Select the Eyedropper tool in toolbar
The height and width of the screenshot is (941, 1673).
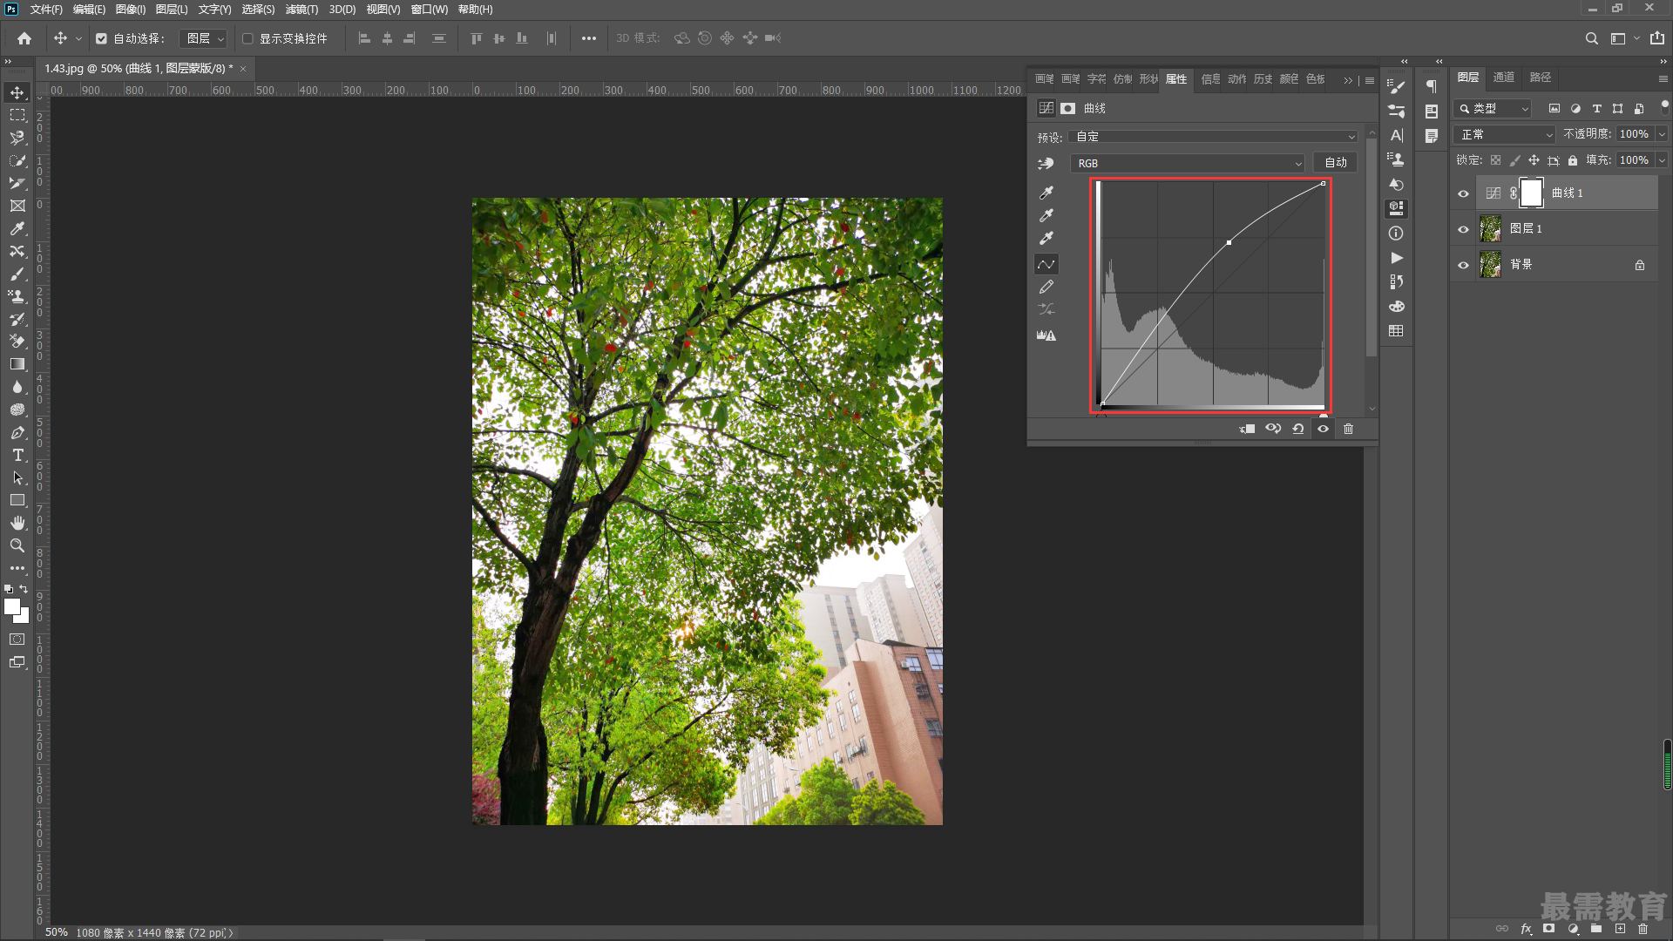tap(17, 228)
